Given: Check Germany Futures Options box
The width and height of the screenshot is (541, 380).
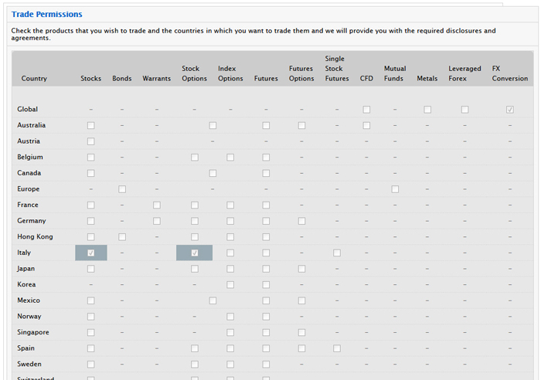Looking at the screenshot, I should click(x=301, y=221).
